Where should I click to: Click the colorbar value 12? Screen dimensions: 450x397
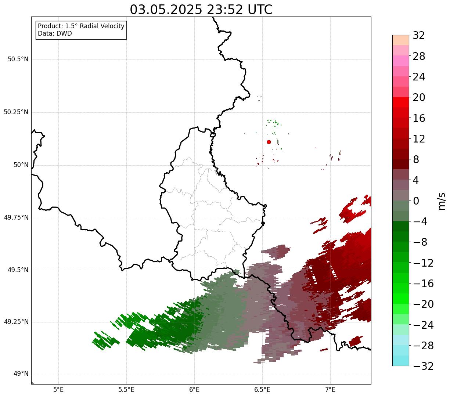[419, 139]
